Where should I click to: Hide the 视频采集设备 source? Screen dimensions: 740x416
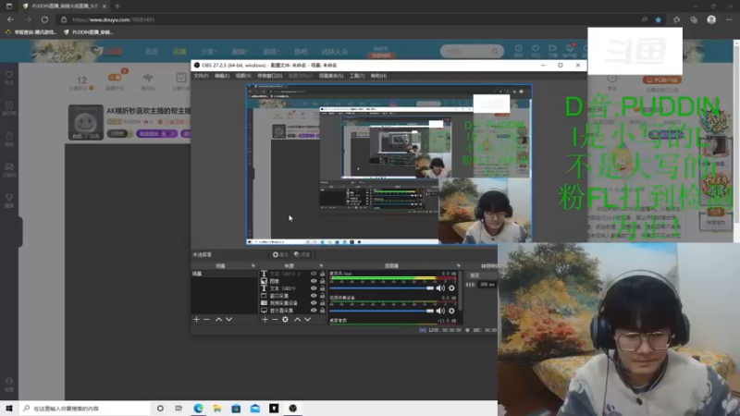coord(314,303)
